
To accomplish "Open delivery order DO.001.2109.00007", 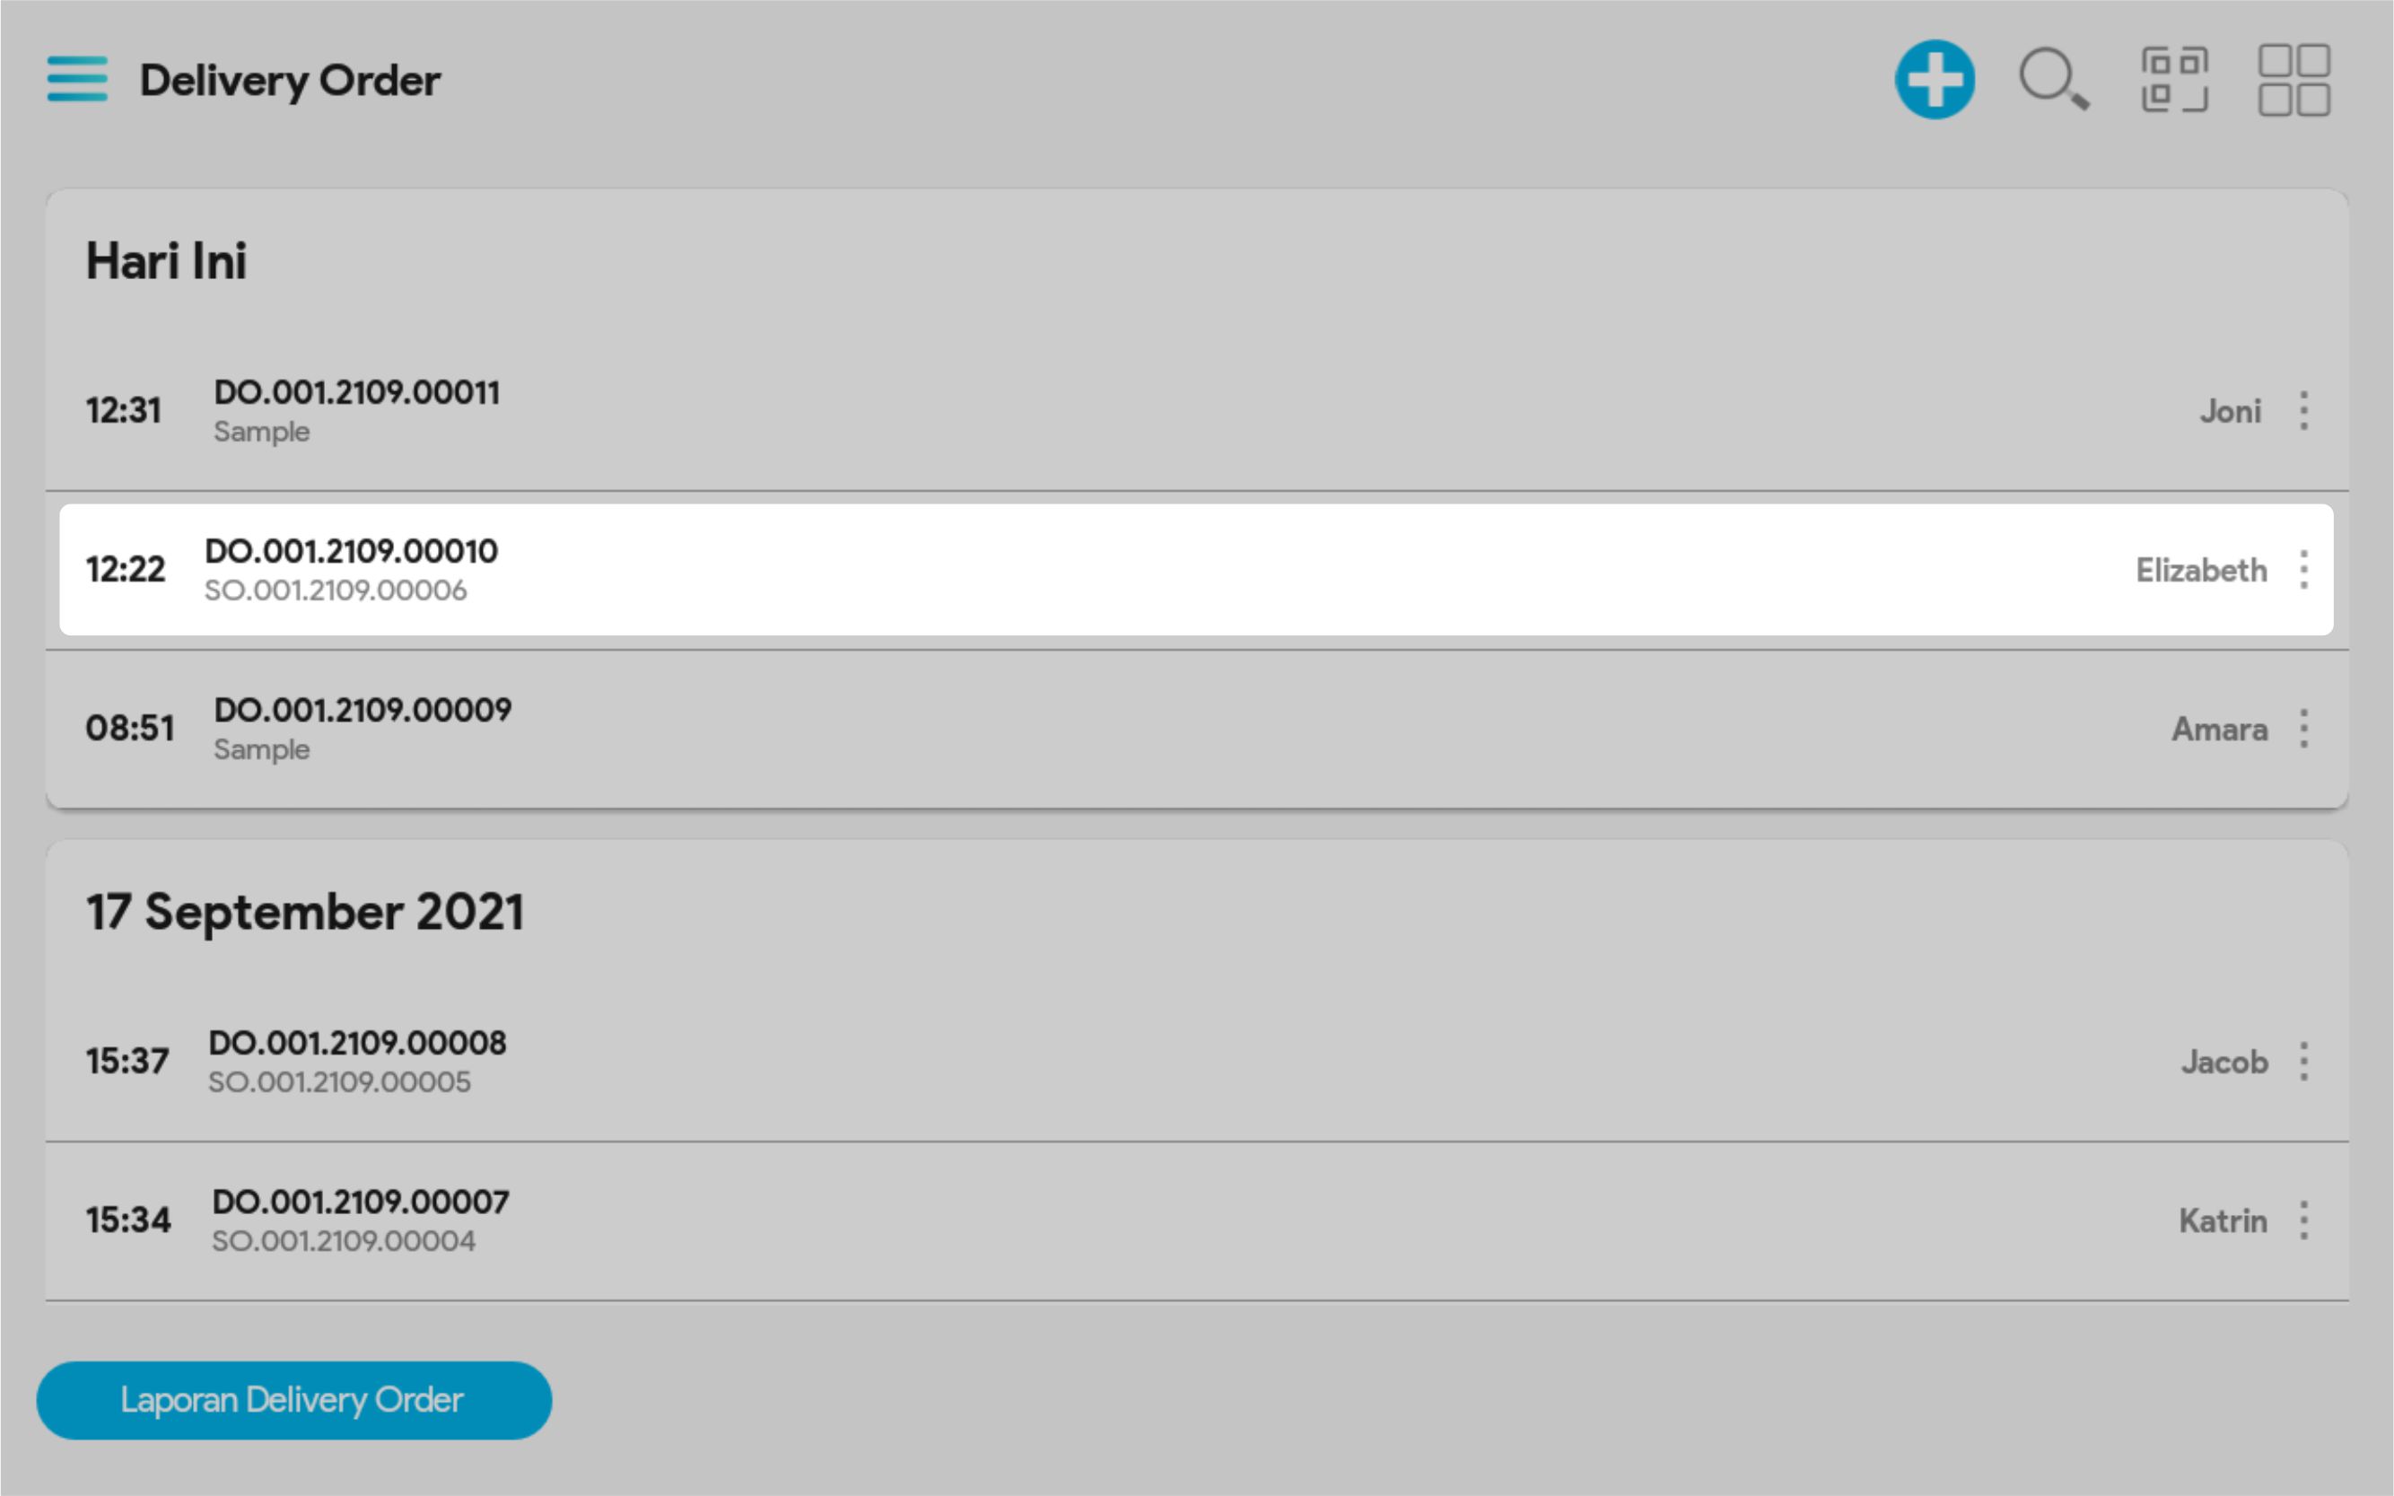I will click(x=361, y=1203).
